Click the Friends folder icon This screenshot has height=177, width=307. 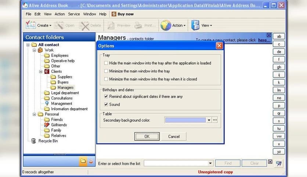47,119
